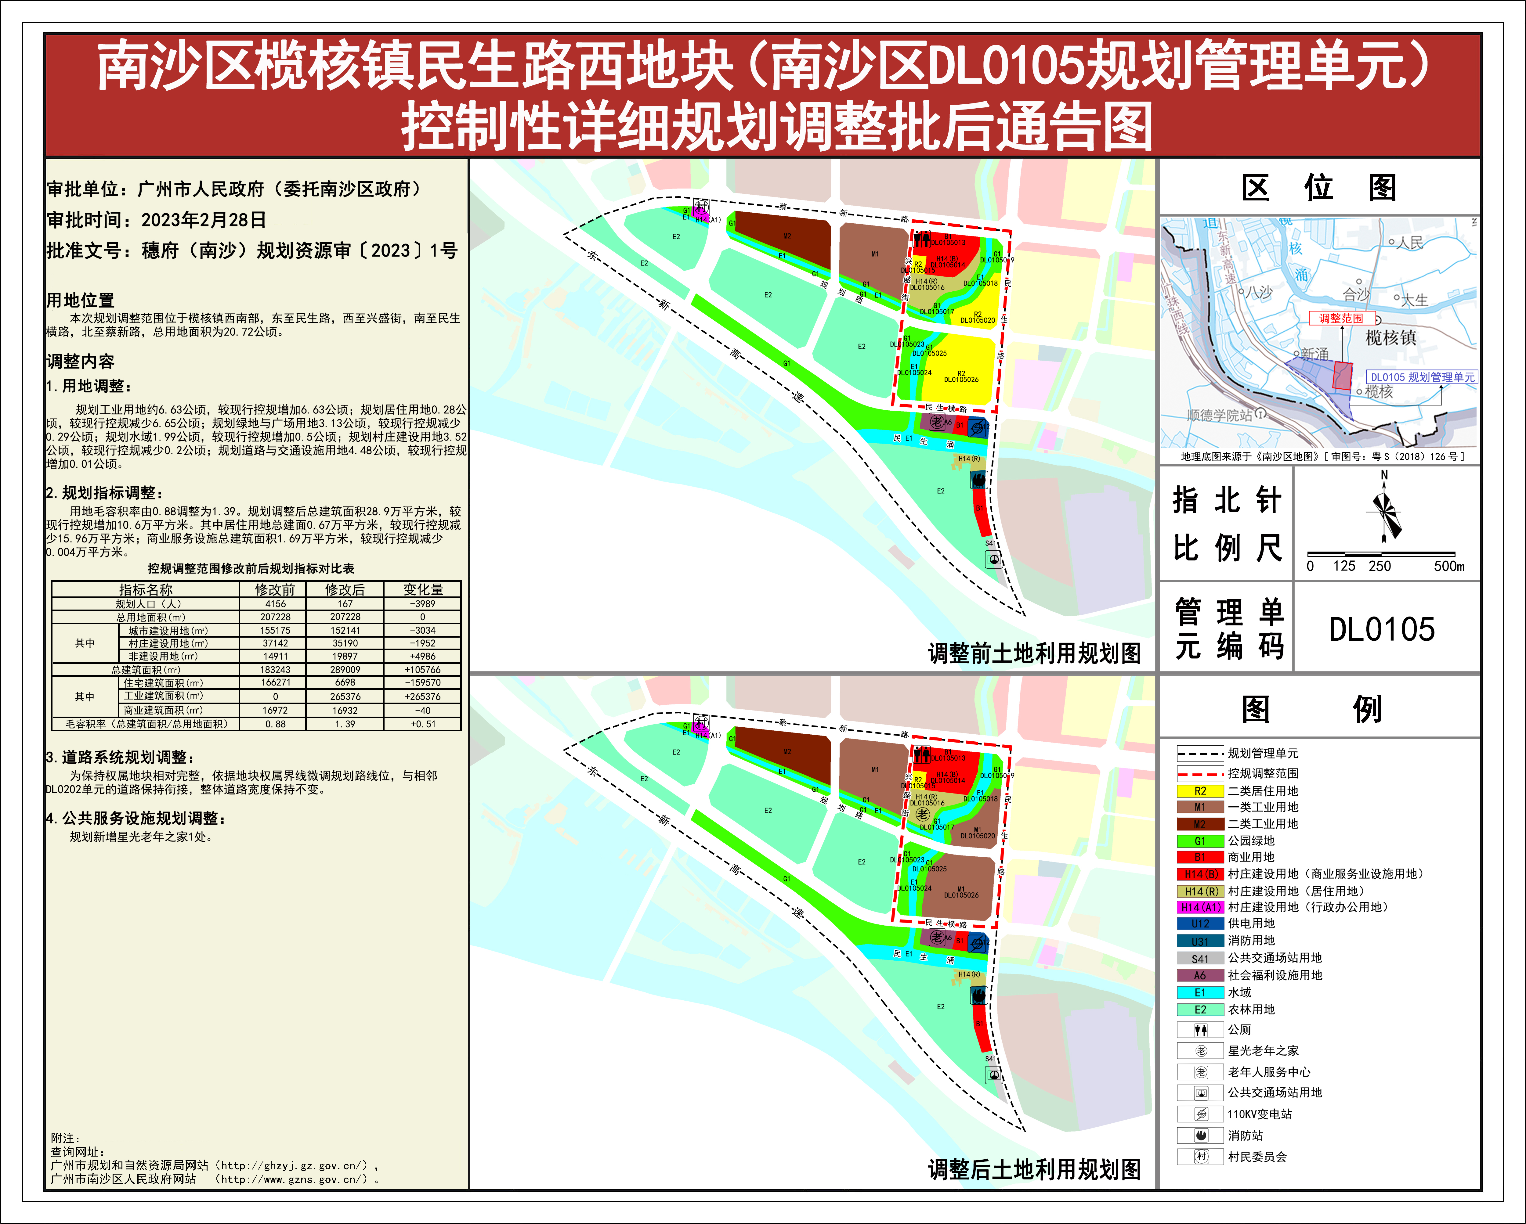The width and height of the screenshot is (1526, 1224).
Task: Click the red dashed 控规调整范围 line sample
Action: pyautogui.click(x=1200, y=774)
